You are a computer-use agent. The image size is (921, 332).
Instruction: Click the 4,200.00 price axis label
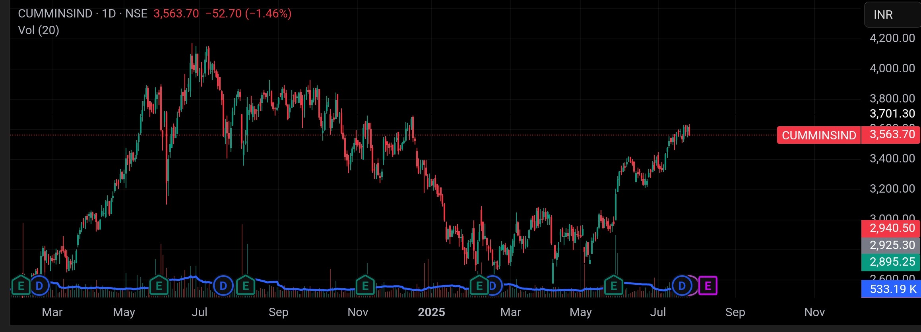(x=892, y=38)
